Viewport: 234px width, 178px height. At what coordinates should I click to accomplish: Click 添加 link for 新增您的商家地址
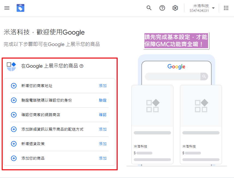point(103,86)
